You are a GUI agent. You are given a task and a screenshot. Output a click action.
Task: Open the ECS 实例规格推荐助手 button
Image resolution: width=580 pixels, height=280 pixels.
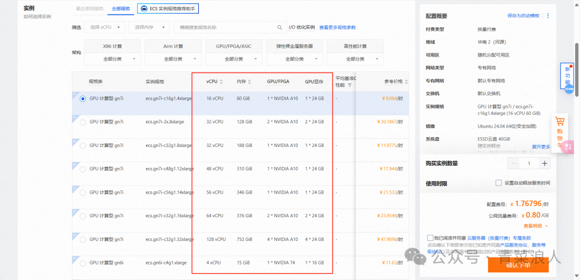pyautogui.click(x=168, y=9)
